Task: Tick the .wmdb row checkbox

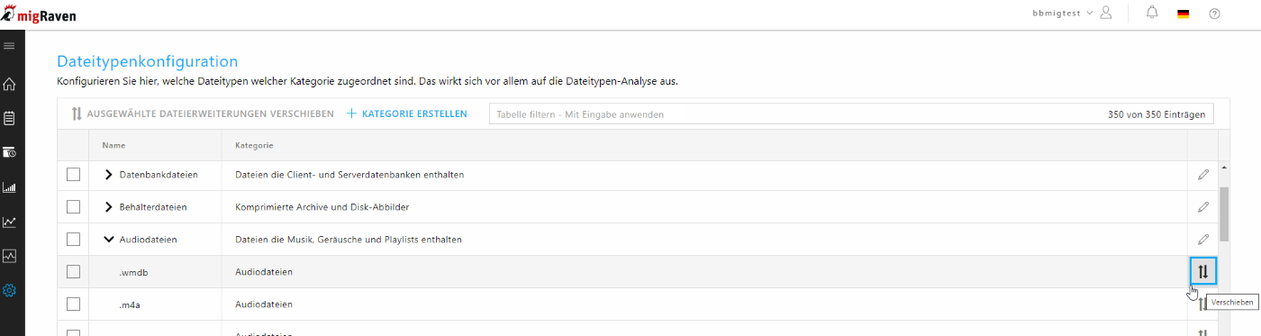Action: point(74,271)
